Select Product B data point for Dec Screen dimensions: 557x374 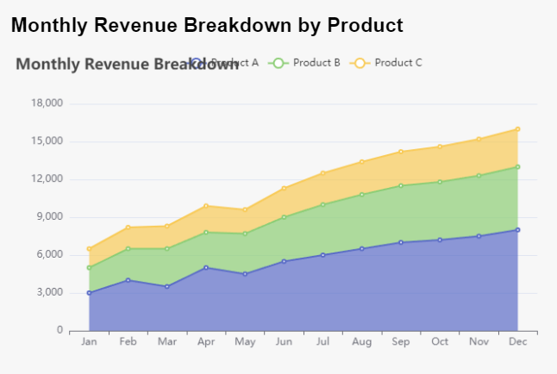tap(517, 167)
